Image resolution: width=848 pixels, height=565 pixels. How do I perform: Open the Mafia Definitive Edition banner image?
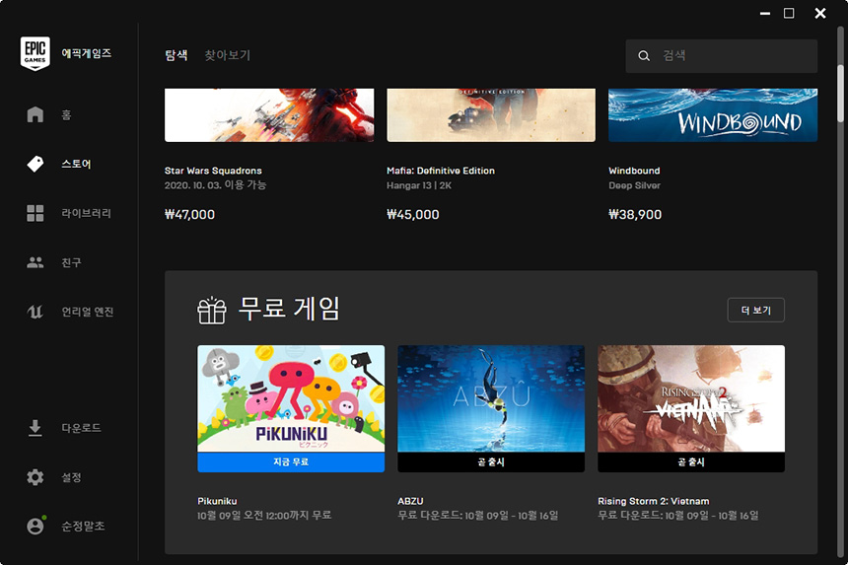coord(491,115)
